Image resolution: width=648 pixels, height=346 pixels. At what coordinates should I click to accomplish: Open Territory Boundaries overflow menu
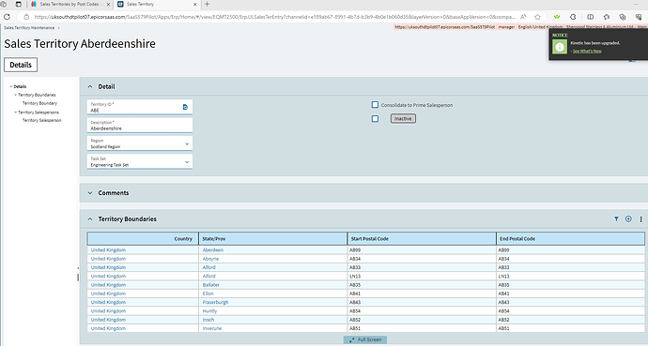tap(641, 219)
